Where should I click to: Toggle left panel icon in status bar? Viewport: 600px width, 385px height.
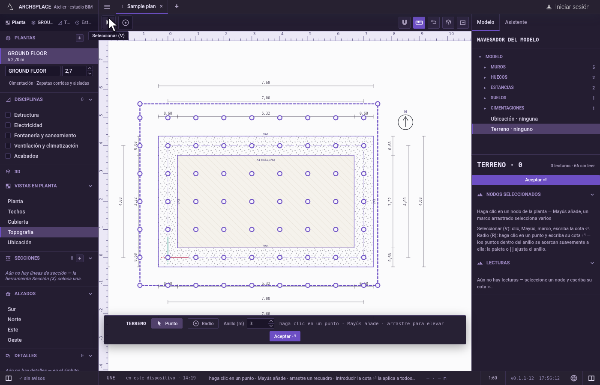point(9,378)
